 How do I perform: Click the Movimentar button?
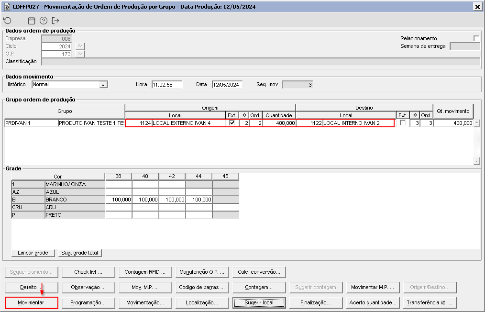click(x=31, y=303)
